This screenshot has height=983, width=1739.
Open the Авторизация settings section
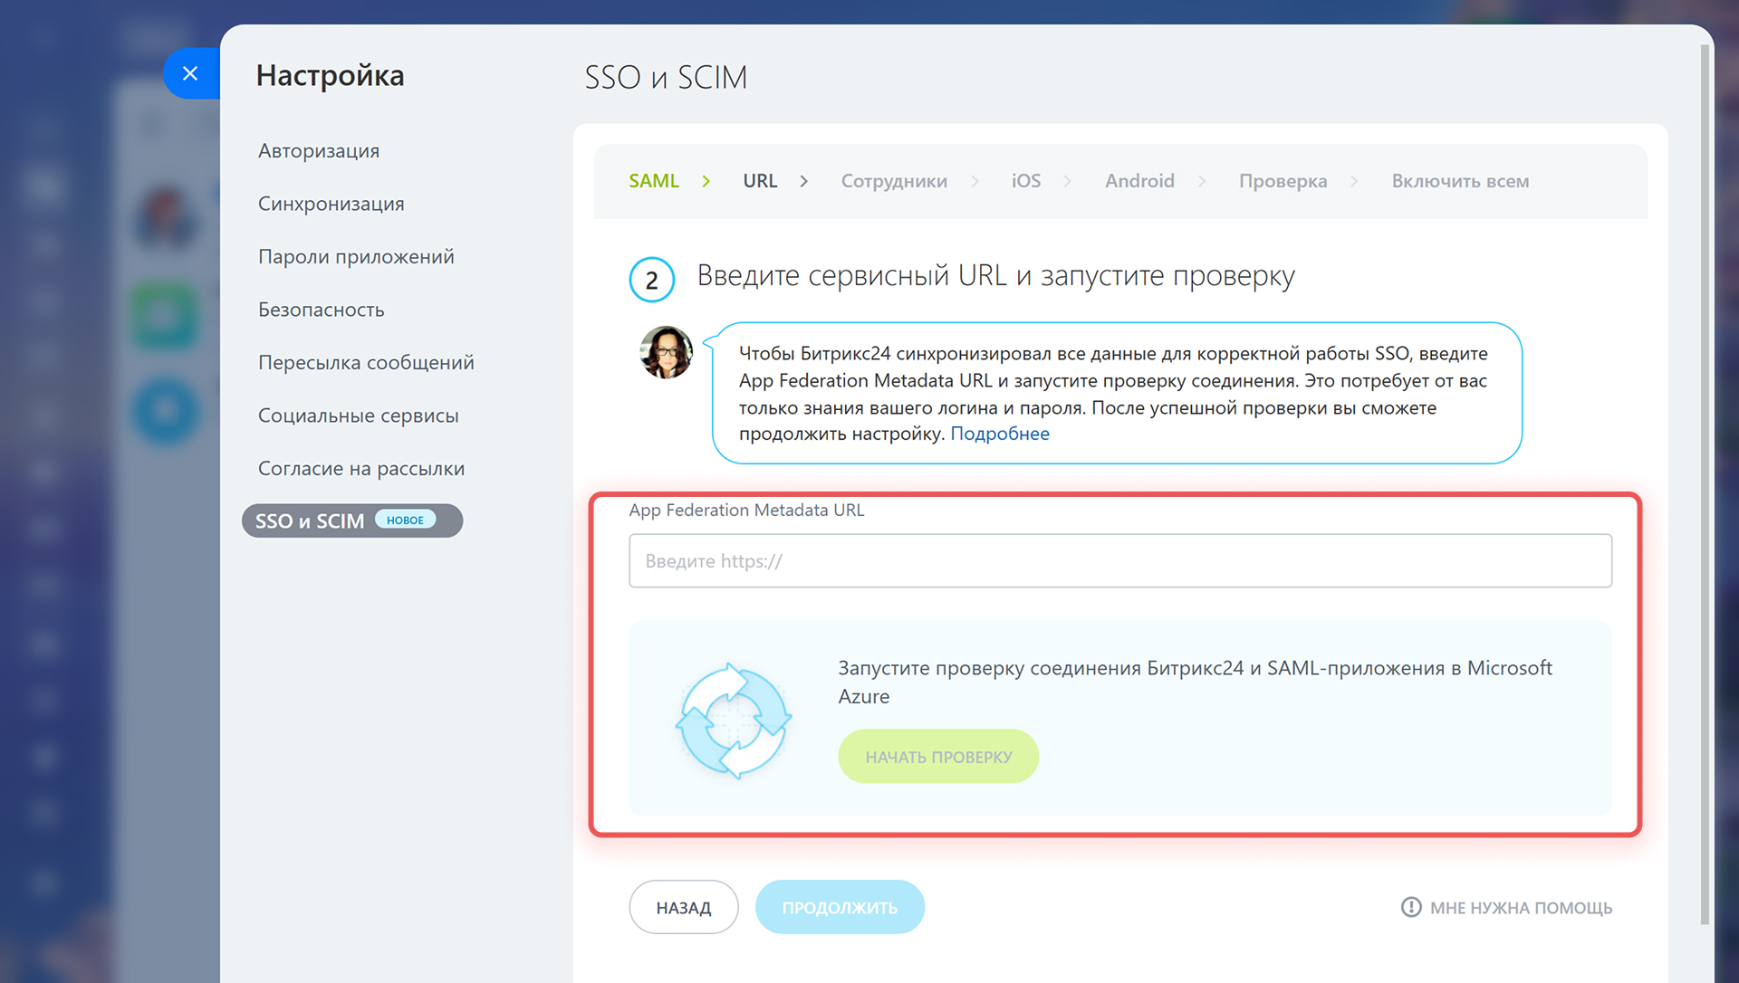(x=319, y=150)
